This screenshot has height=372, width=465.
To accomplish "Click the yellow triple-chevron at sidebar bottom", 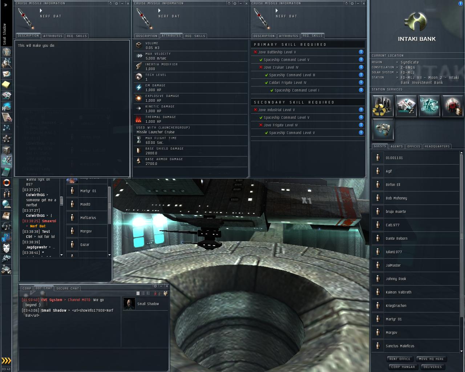I will 6,361.
